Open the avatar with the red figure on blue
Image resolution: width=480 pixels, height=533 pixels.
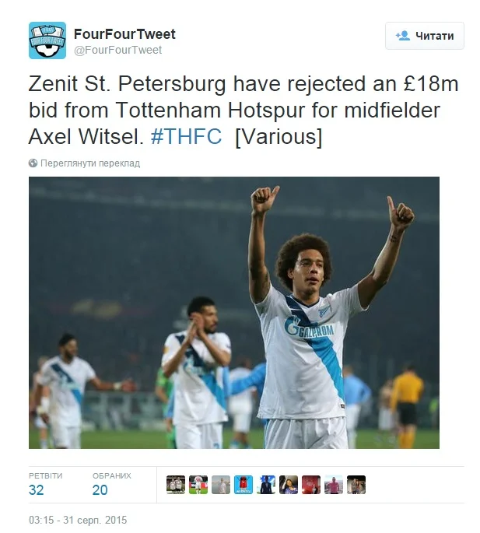pos(244,485)
